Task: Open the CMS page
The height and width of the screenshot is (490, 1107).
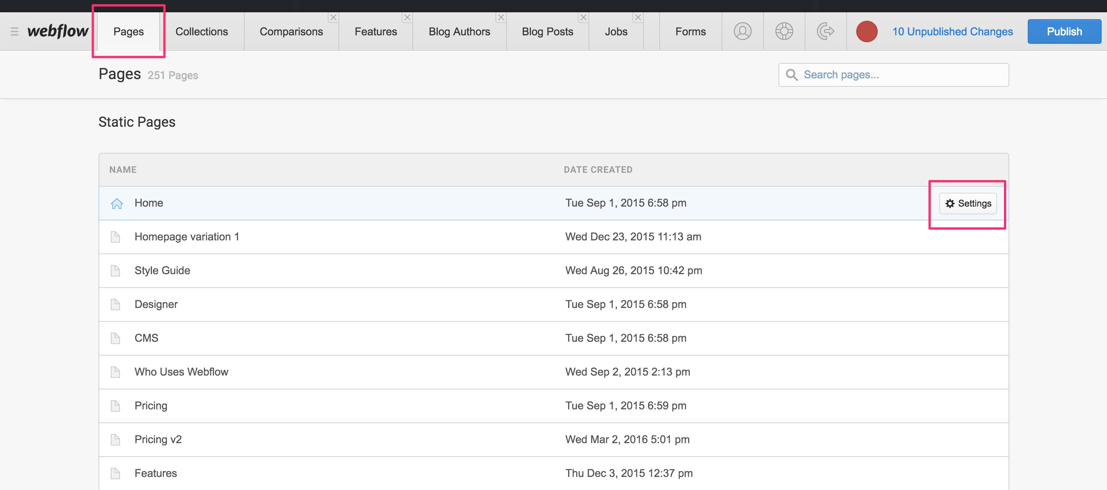Action: pyautogui.click(x=553, y=339)
